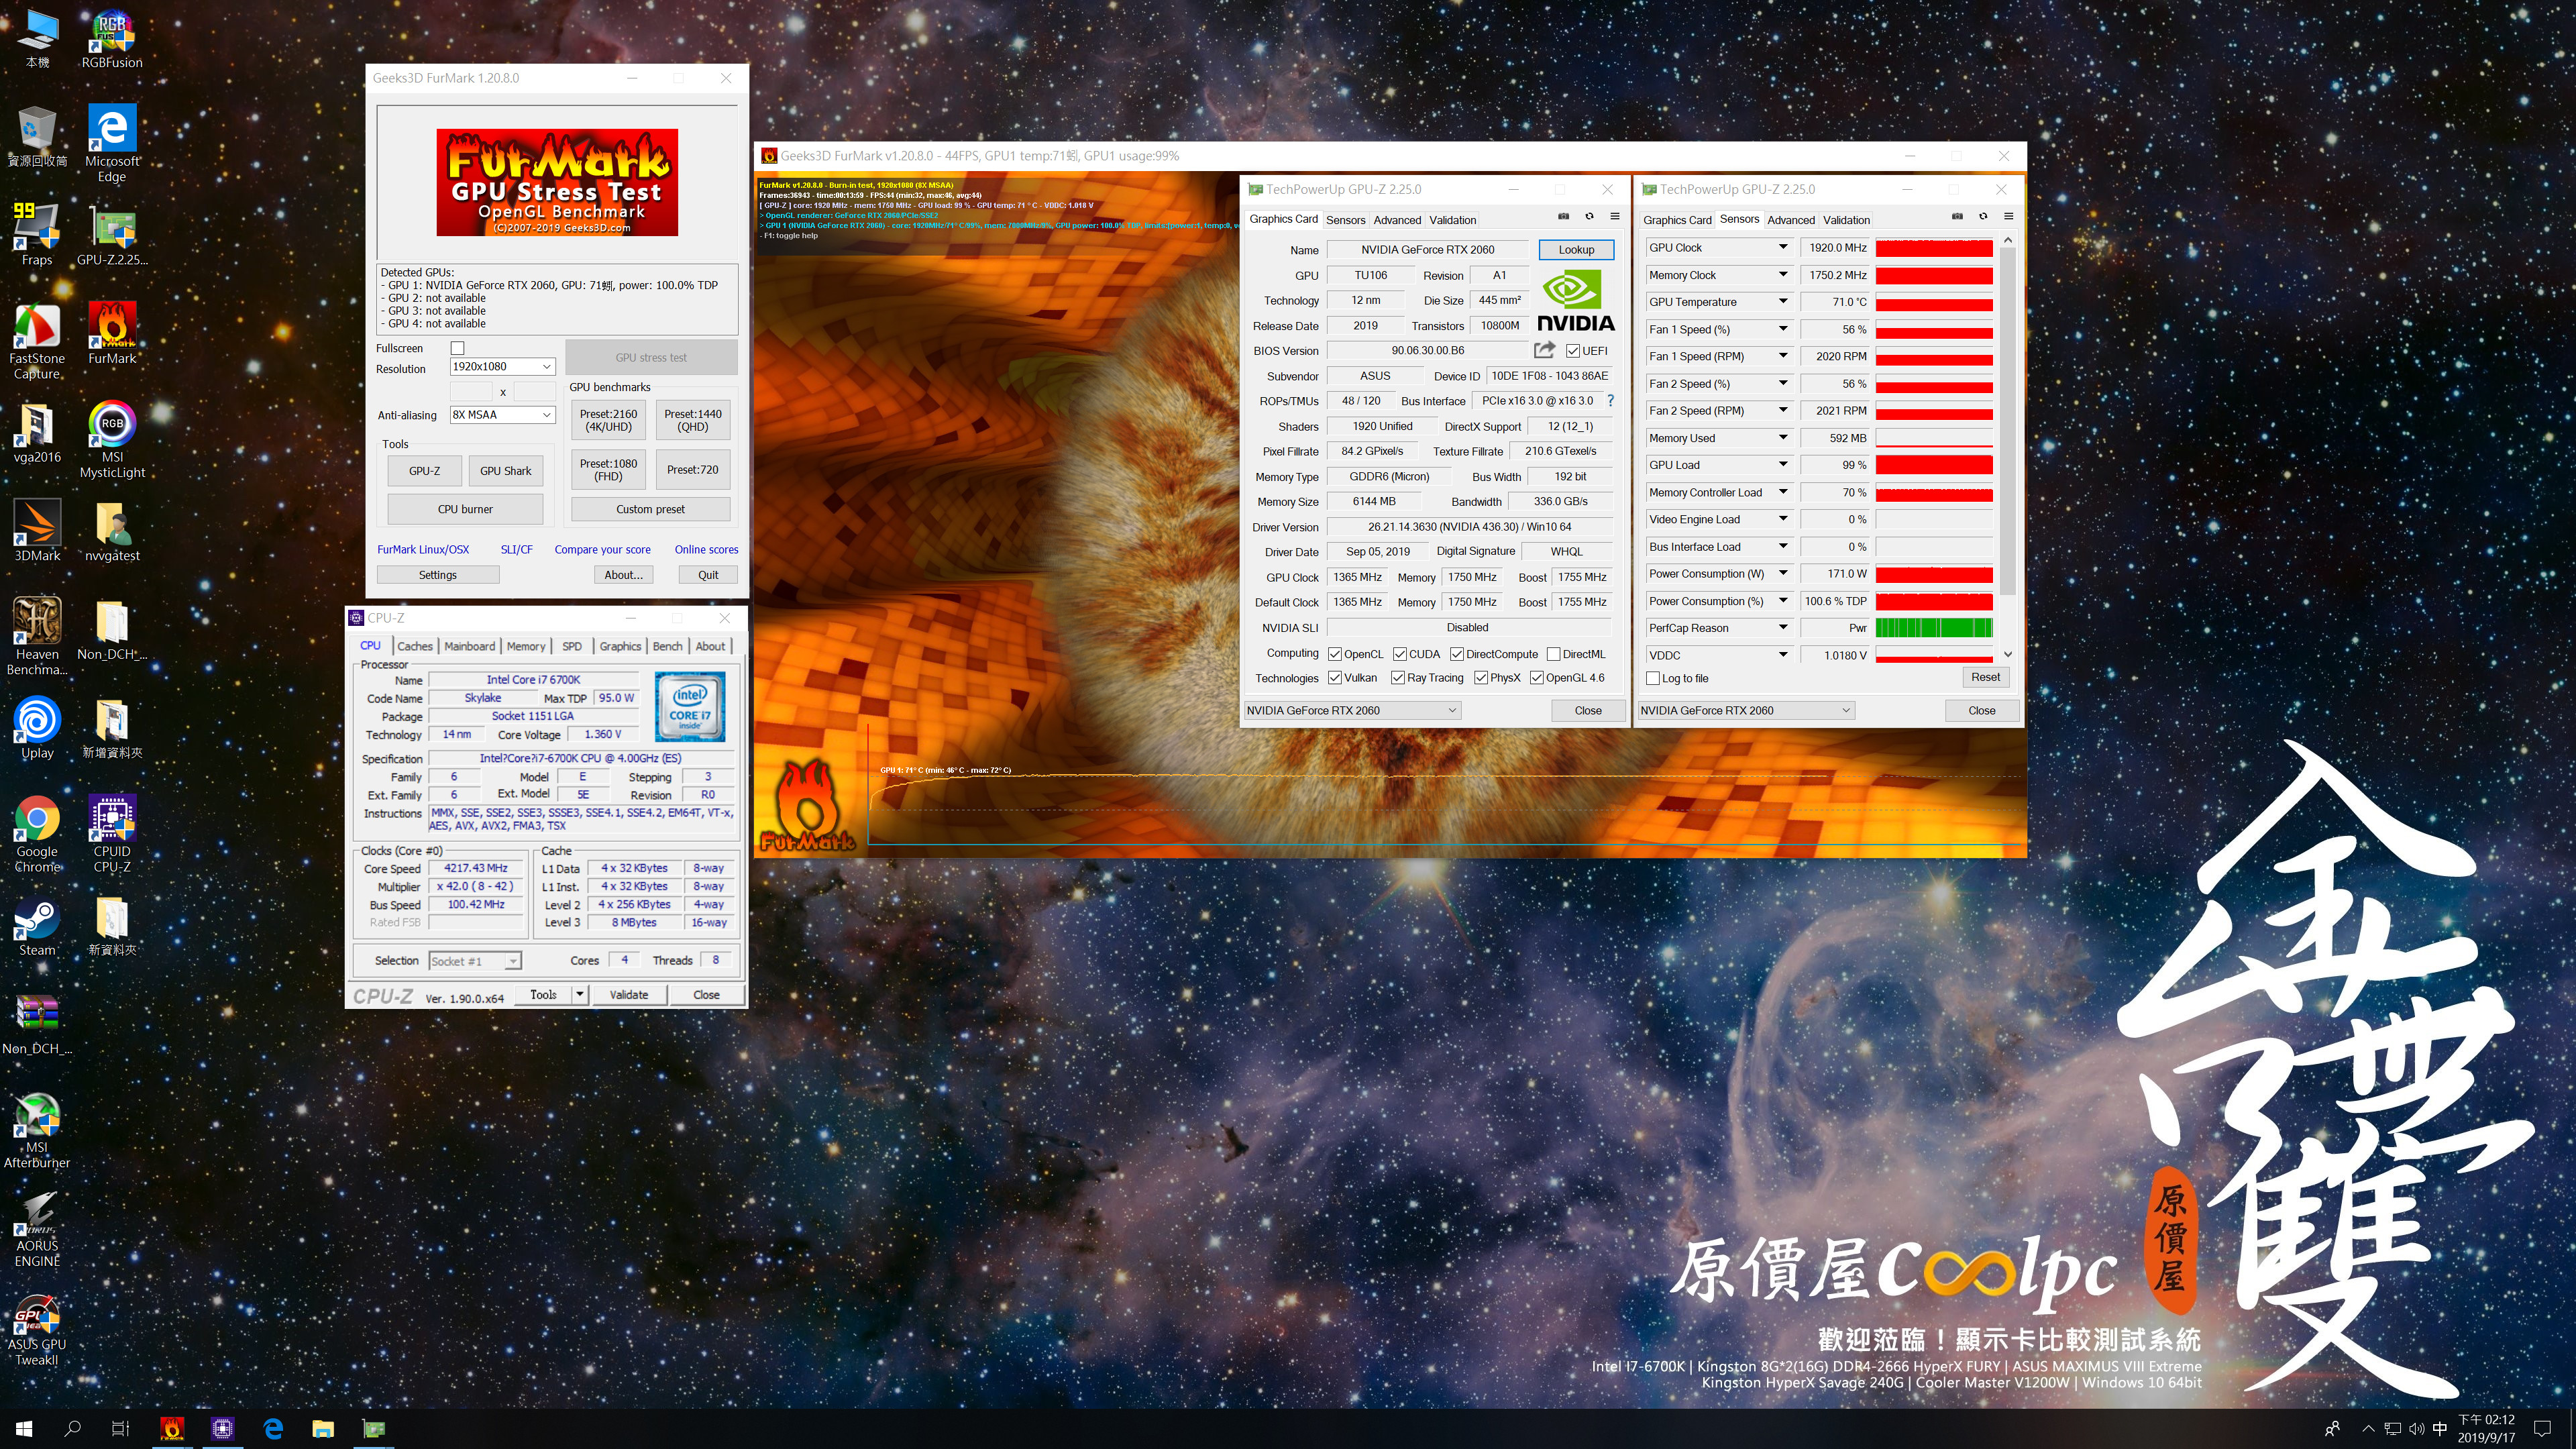Click Reset button in GPU-Z Sensors

[x=1985, y=677]
